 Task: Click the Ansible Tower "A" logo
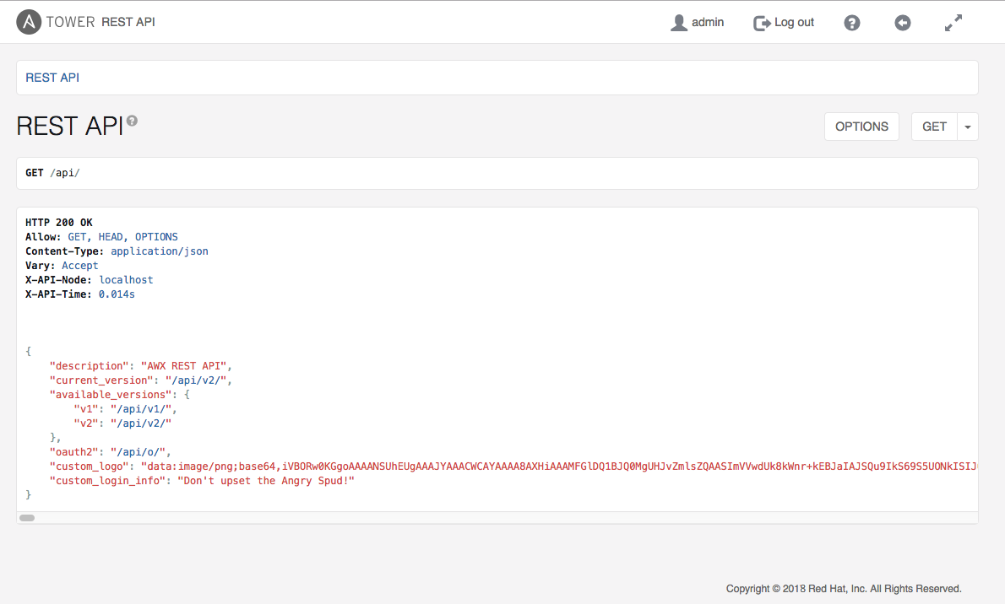click(x=29, y=23)
